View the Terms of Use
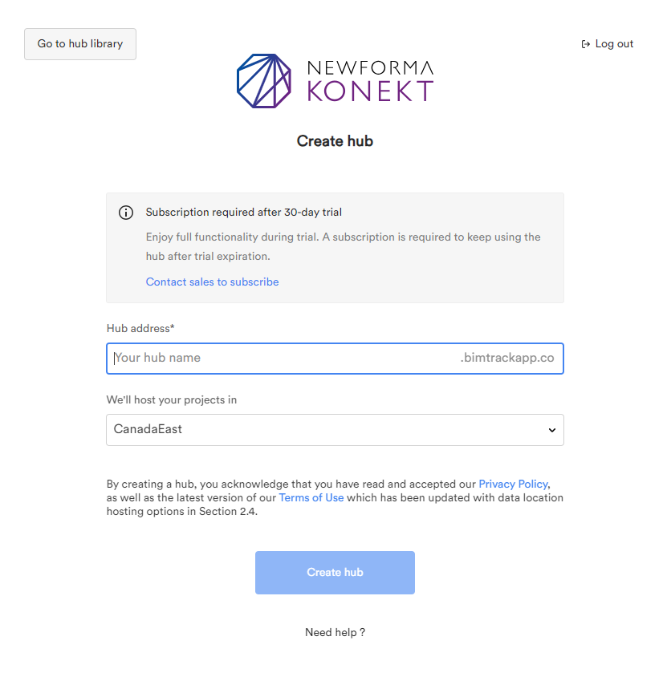667x673 pixels. 311,497
